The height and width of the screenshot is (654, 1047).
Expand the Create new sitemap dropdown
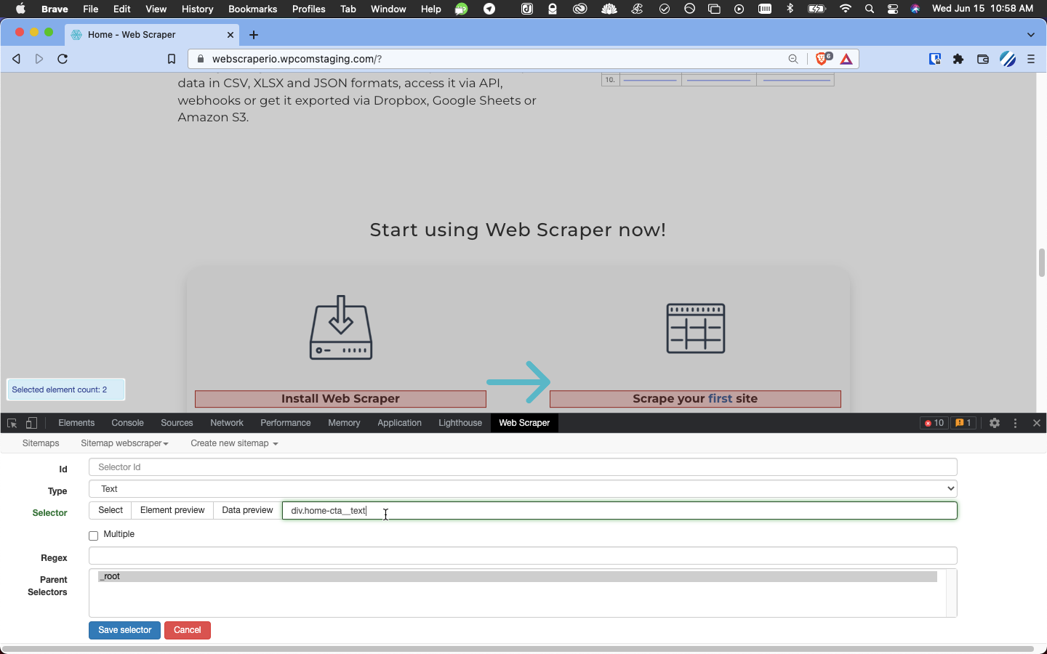[234, 443]
